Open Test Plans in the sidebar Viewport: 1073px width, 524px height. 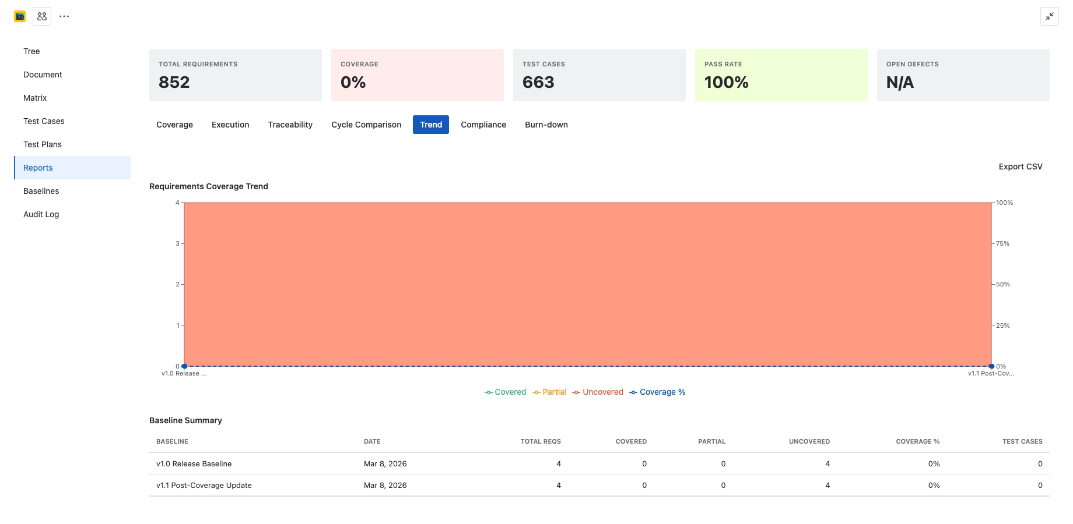42,144
